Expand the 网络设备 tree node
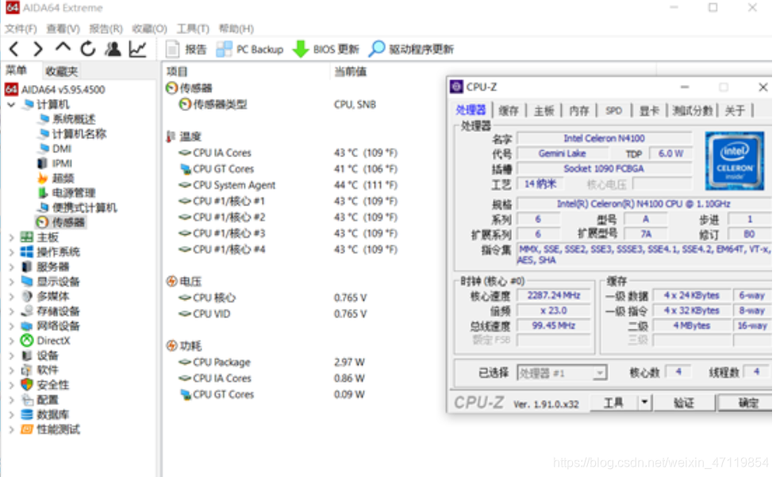 coord(11,326)
